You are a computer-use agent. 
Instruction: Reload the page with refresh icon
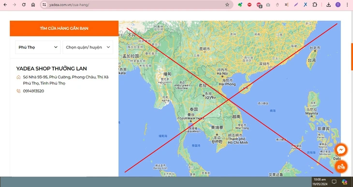[x=24, y=4]
